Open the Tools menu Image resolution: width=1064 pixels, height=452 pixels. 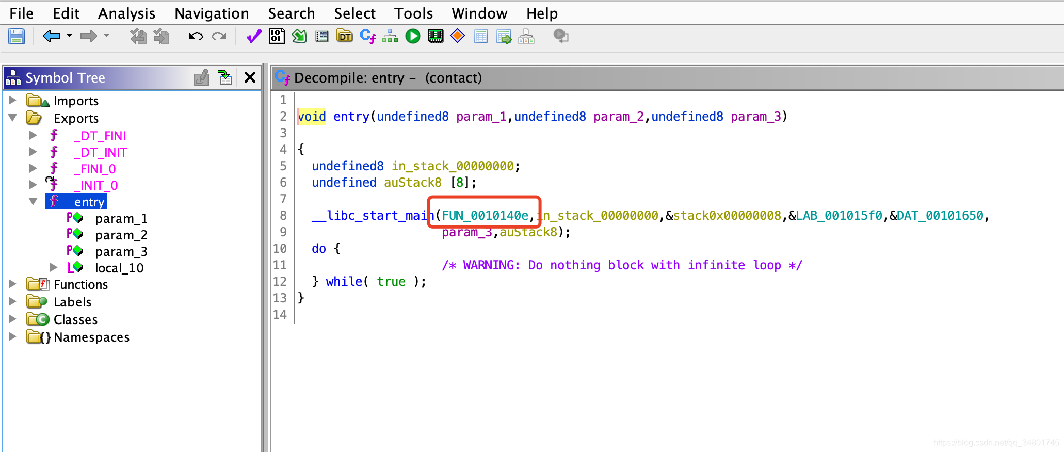click(414, 13)
